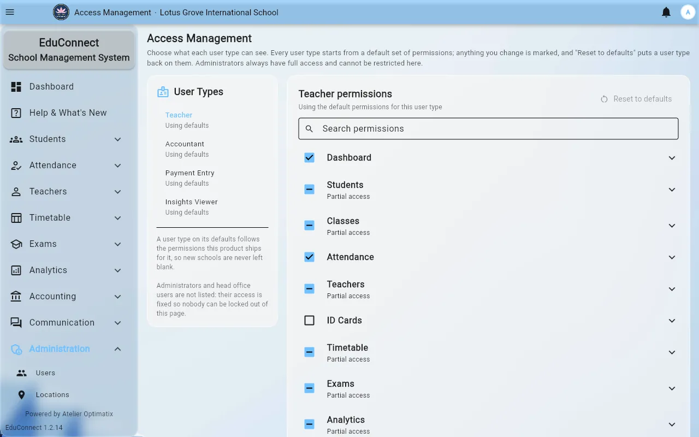Toggle the Students partial access checkbox
Viewport: 699px width, 437px height.
point(309,190)
